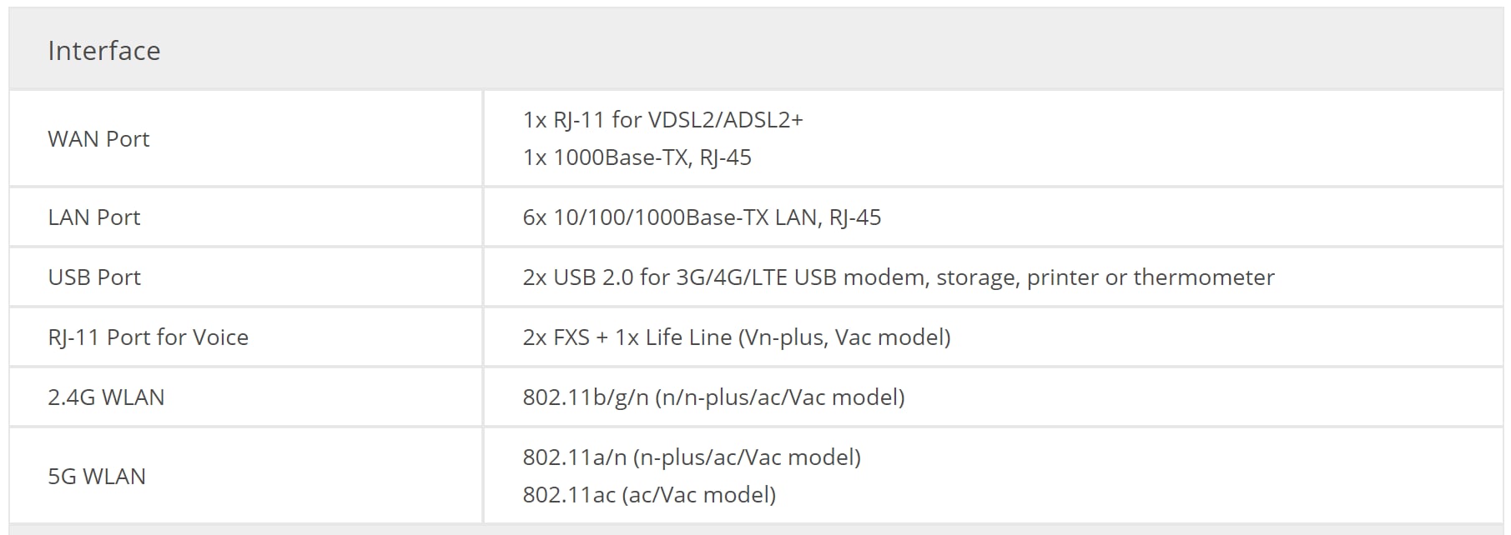Click the 6x 10/100/1000Base-TX LAN specification

click(701, 217)
